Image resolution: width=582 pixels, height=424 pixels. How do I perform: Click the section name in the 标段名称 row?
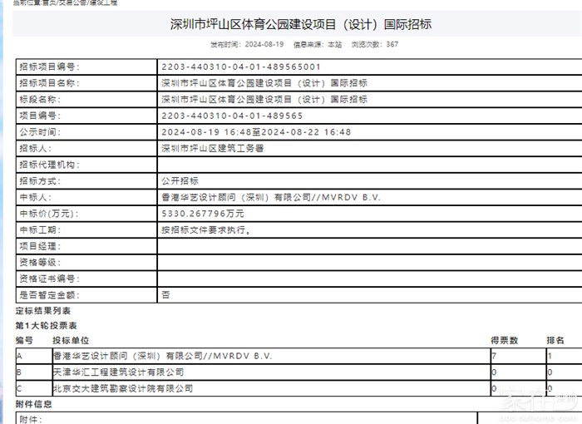(264, 99)
